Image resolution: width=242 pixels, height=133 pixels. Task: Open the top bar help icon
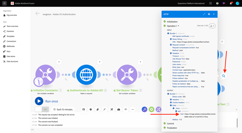(x=217, y=3)
